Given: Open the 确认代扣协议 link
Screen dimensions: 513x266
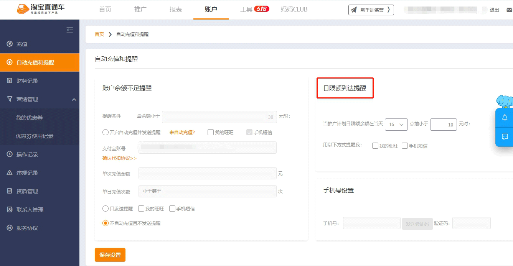Looking at the screenshot, I should click(119, 158).
